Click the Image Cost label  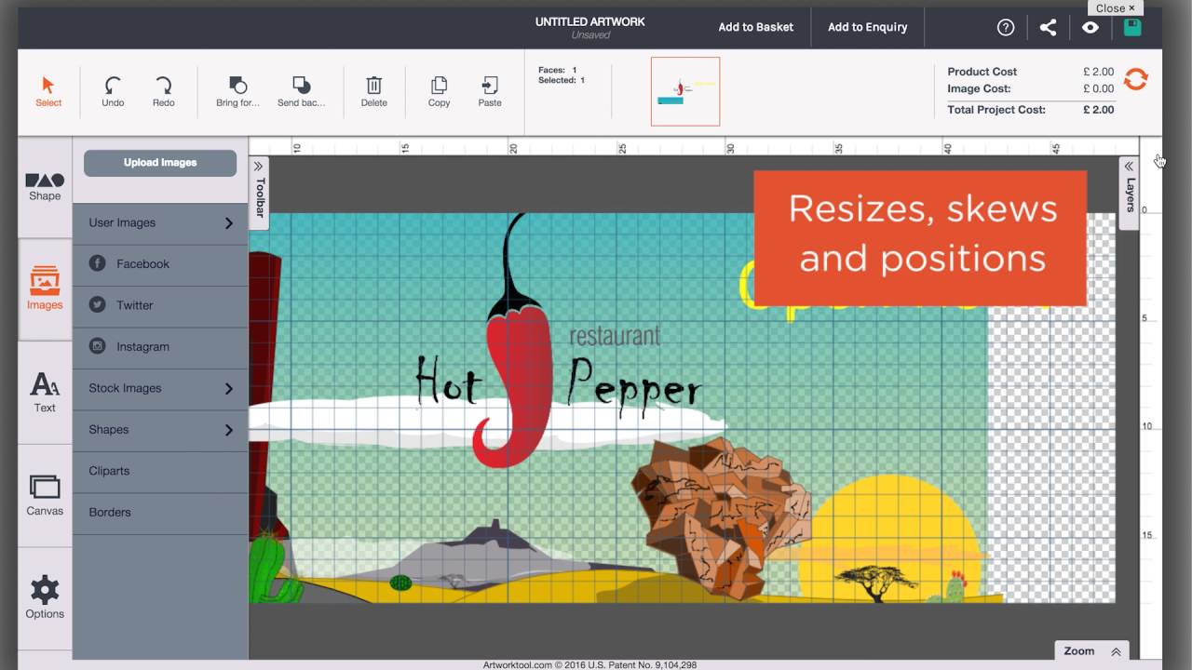tap(979, 89)
